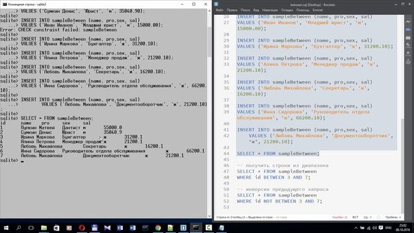Switch to command prompt taskbar icon
Screen dimensions: 414x233
coord(196,228)
